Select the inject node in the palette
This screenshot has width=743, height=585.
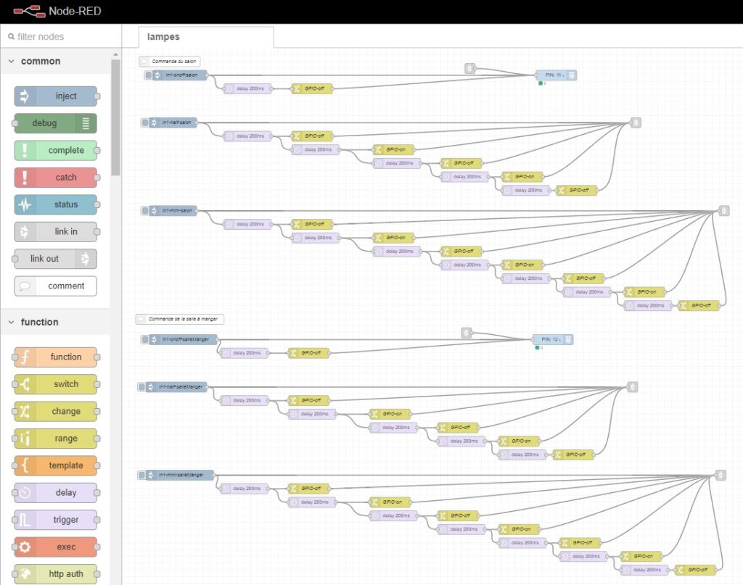[56, 96]
